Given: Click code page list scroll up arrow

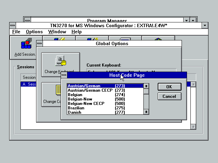Looking at the screenshot, I should tap(146, 86).
